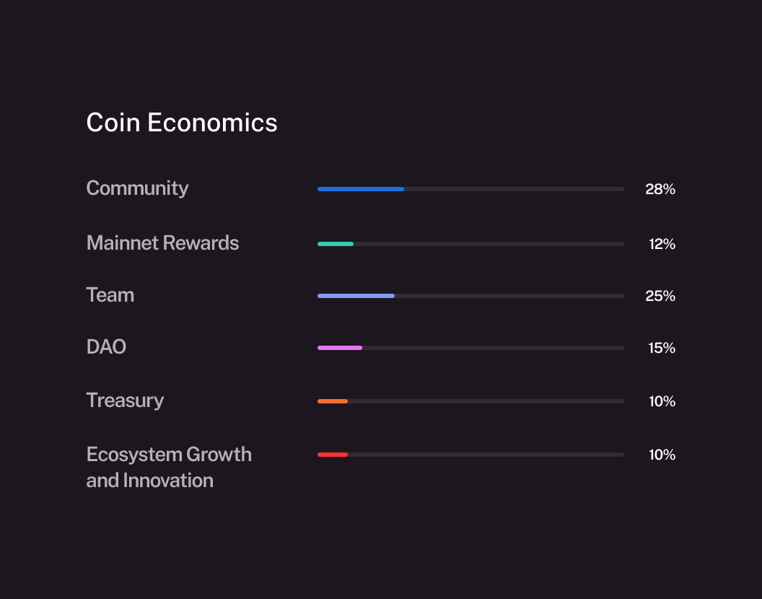
Task: Click the Mainnet Rewards label
Action: point(162,243)
